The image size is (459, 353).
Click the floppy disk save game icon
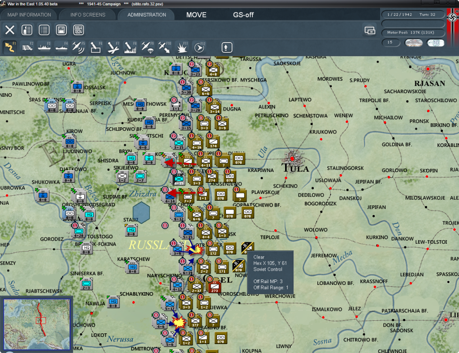[x=61, y=30]
